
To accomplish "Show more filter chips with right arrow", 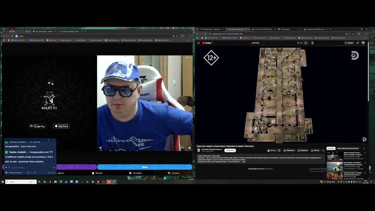I will pyautogui.click(x=364, y=148).
